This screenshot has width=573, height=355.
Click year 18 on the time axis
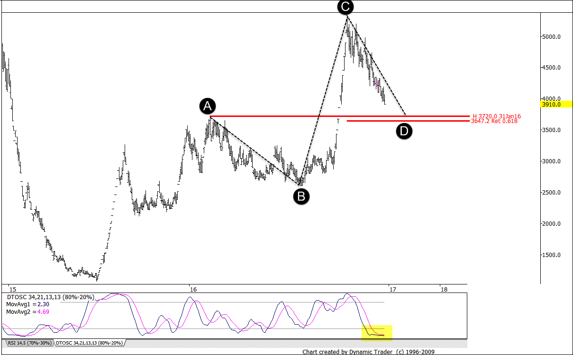(442, 289)
